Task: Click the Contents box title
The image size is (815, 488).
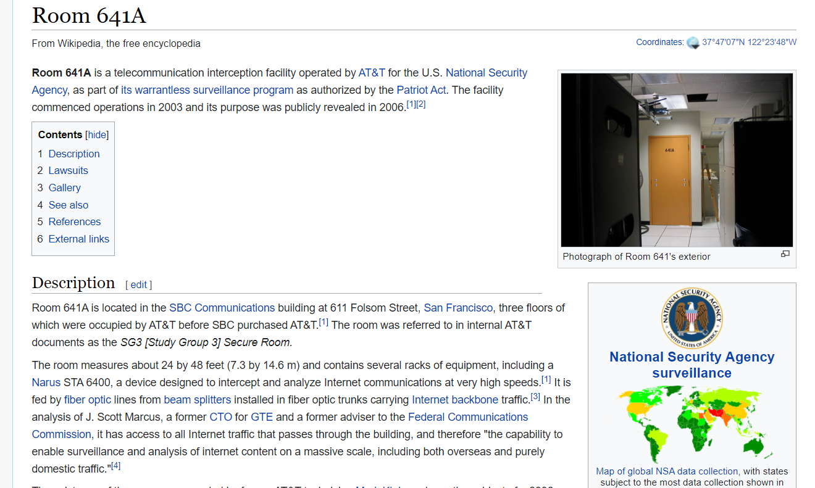Action: [60, 134]
